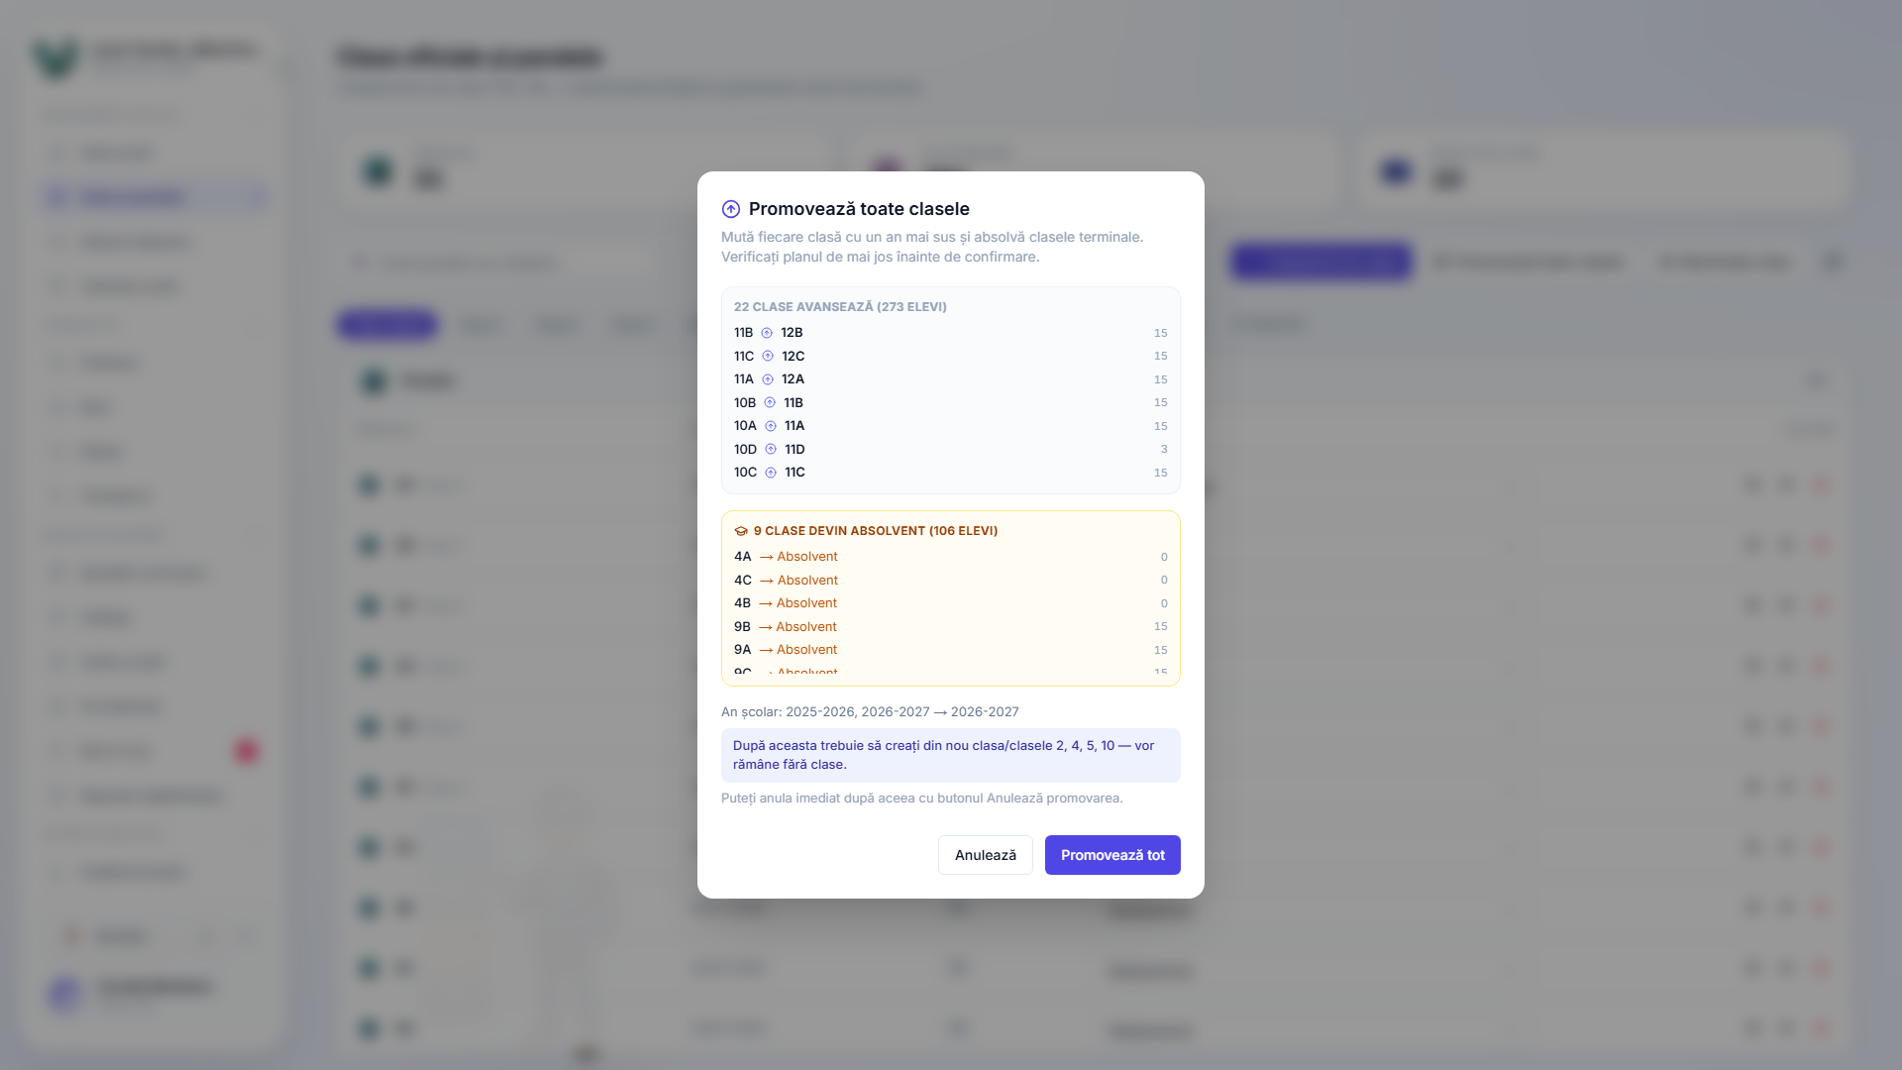The height and width of the screenshot is (1070, 1902).
Task: Click the promote arrow between 10C and 11C
Action: (771, 473)
